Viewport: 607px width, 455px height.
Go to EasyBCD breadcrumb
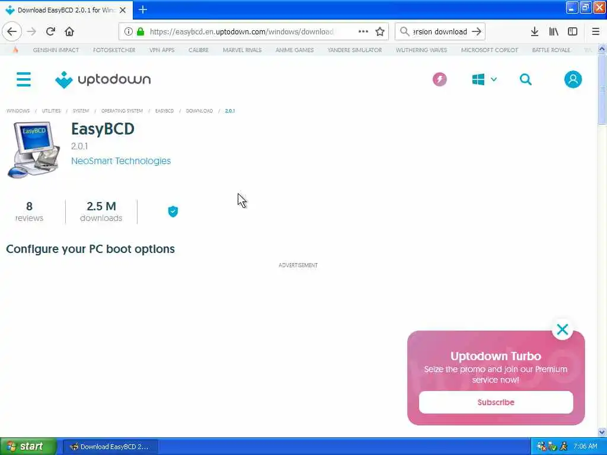(x=165, y=111)
